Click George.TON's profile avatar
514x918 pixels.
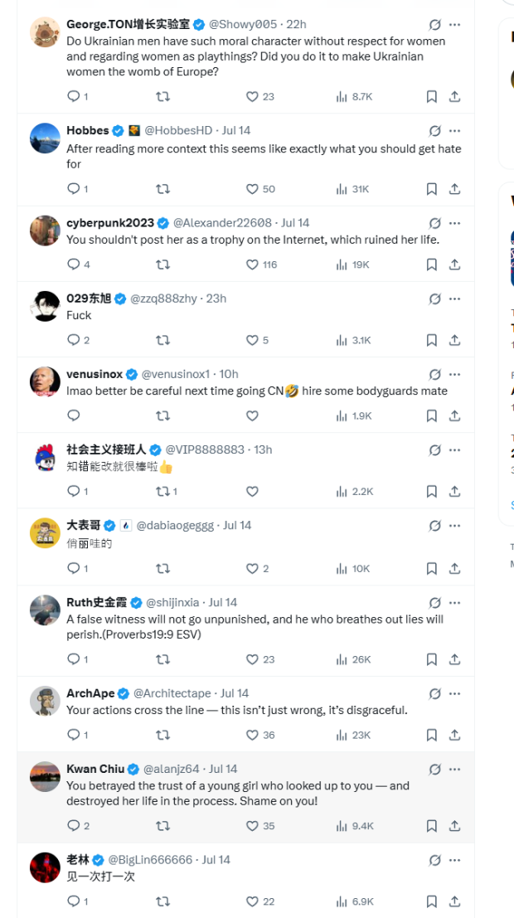coord(45,32)
